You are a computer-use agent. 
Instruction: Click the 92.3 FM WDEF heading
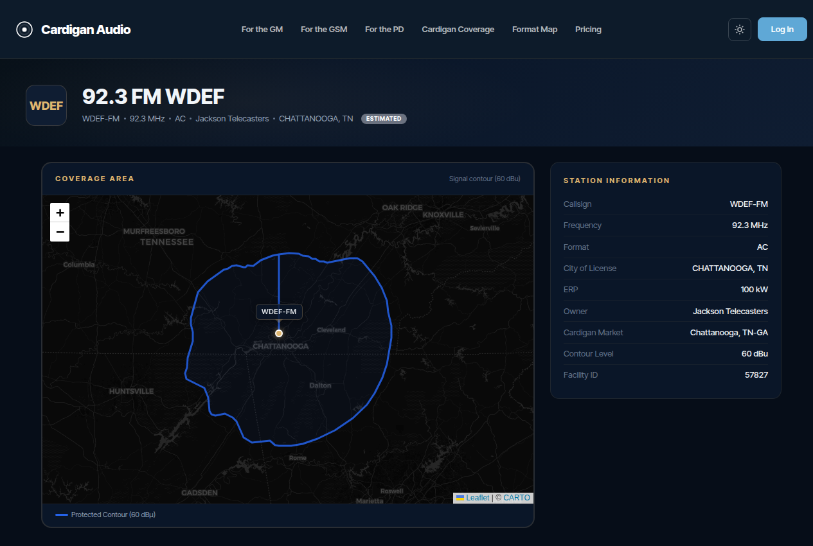154,97
